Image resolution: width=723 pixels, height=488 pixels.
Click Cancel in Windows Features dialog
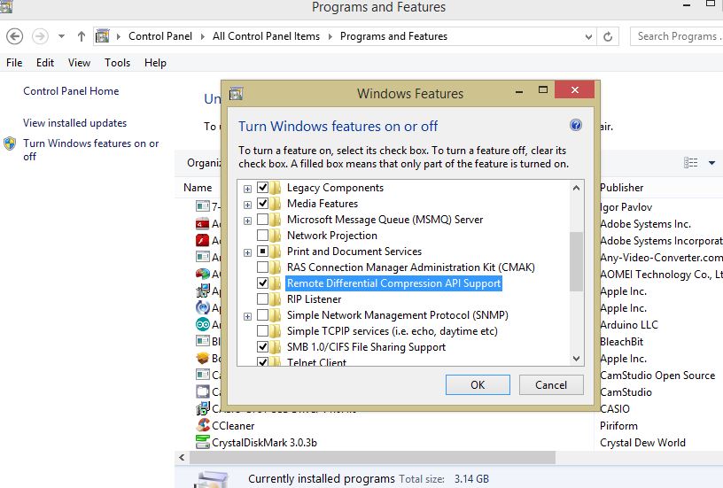[x=551, y=384]
